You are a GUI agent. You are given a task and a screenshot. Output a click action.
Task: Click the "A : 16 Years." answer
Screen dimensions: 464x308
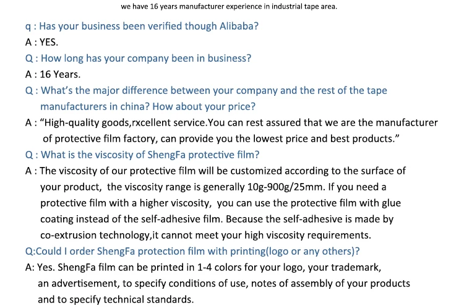pyautogui.click(x=53, y=74)
